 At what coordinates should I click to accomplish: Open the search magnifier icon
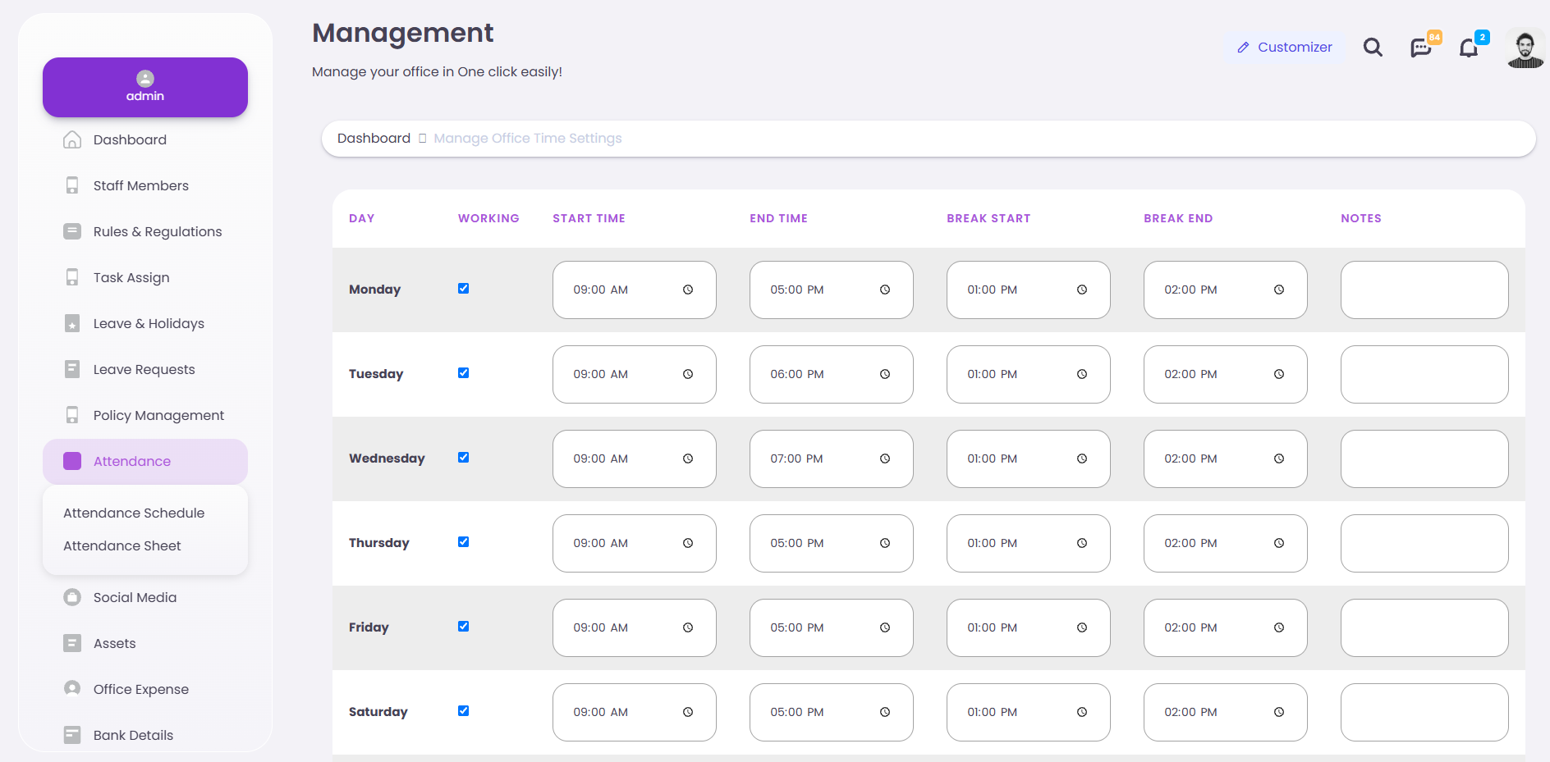tap(1373, 48)
